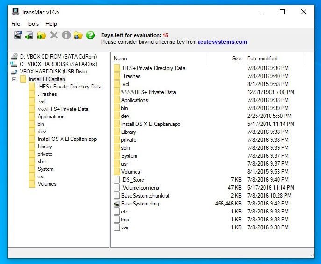Open the File menu
This screenshot has height=264, width=321.
15,24
